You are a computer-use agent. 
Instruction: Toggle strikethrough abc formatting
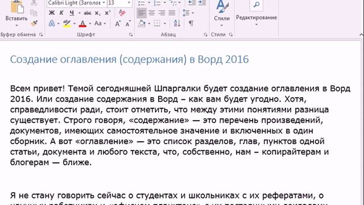click(87, 13)
